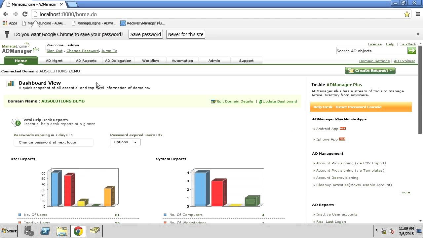Click the more link under AD Management
The width and height of the screenshot is (423, 238).
tap(405, 192)
